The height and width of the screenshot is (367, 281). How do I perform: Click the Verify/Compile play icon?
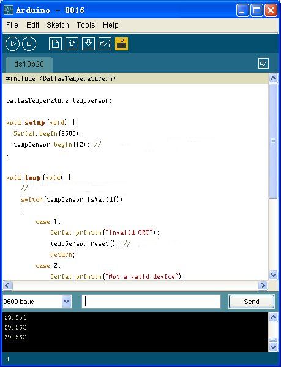[12, 44]
